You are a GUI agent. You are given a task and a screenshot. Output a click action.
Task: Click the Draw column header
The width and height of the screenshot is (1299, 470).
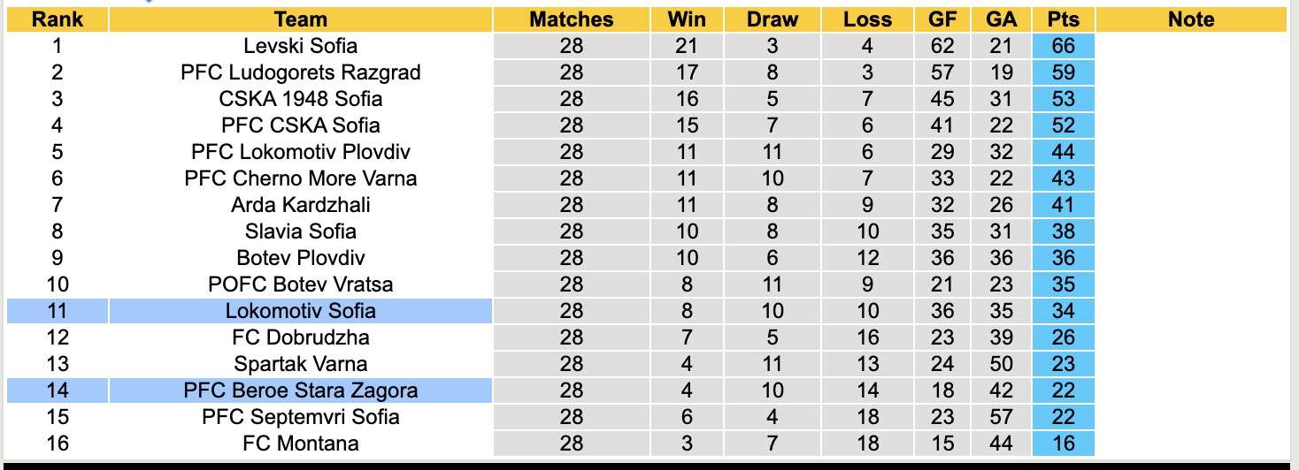(772, 19)
